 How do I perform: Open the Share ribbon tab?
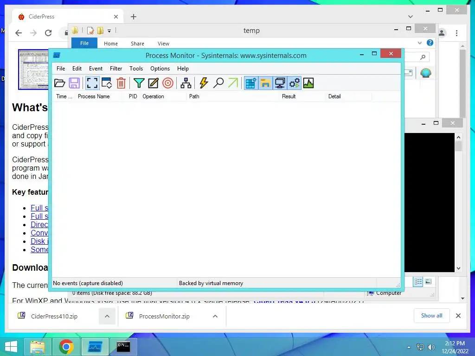coord(137,44)
